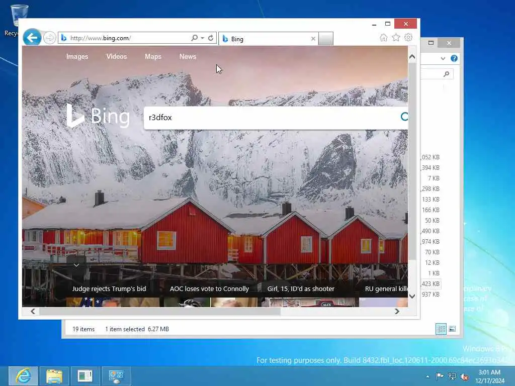515x386 pixels.
Task: Open the Maps link on Bing
Action: (x=153, y=56)
